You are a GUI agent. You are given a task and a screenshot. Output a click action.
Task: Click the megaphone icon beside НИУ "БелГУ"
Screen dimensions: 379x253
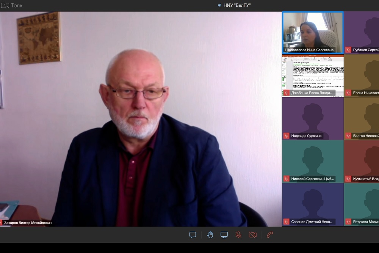(x=219, y=5)
